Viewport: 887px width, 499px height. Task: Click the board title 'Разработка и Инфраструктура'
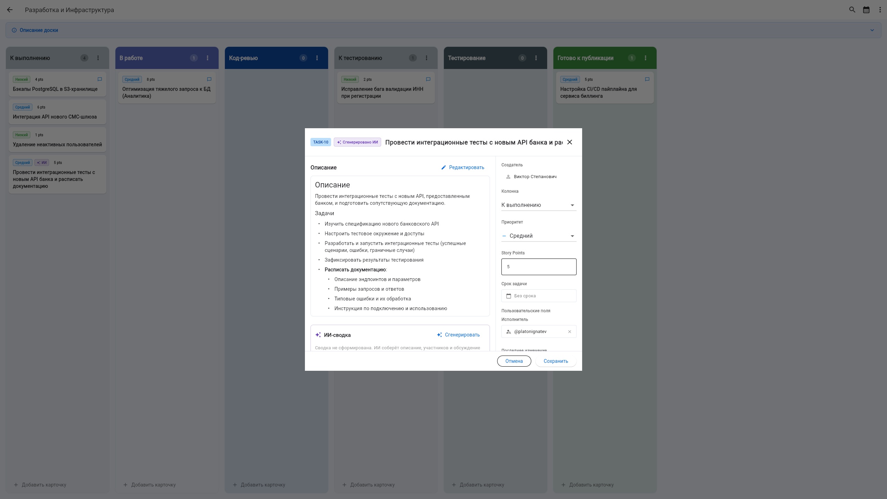tap(69, 10)
